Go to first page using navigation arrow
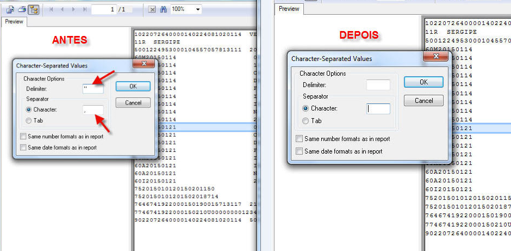Screen dimensions: 511x251 coord(52,9)
